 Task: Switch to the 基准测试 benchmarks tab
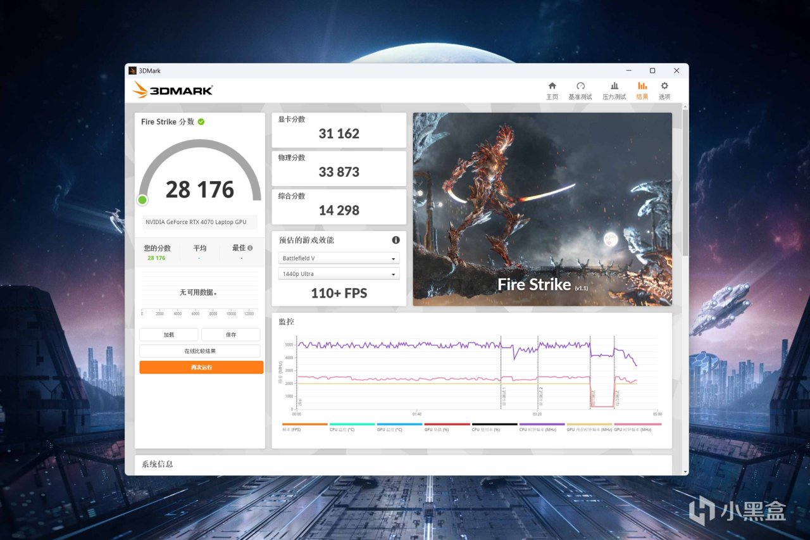pos(580,91)
